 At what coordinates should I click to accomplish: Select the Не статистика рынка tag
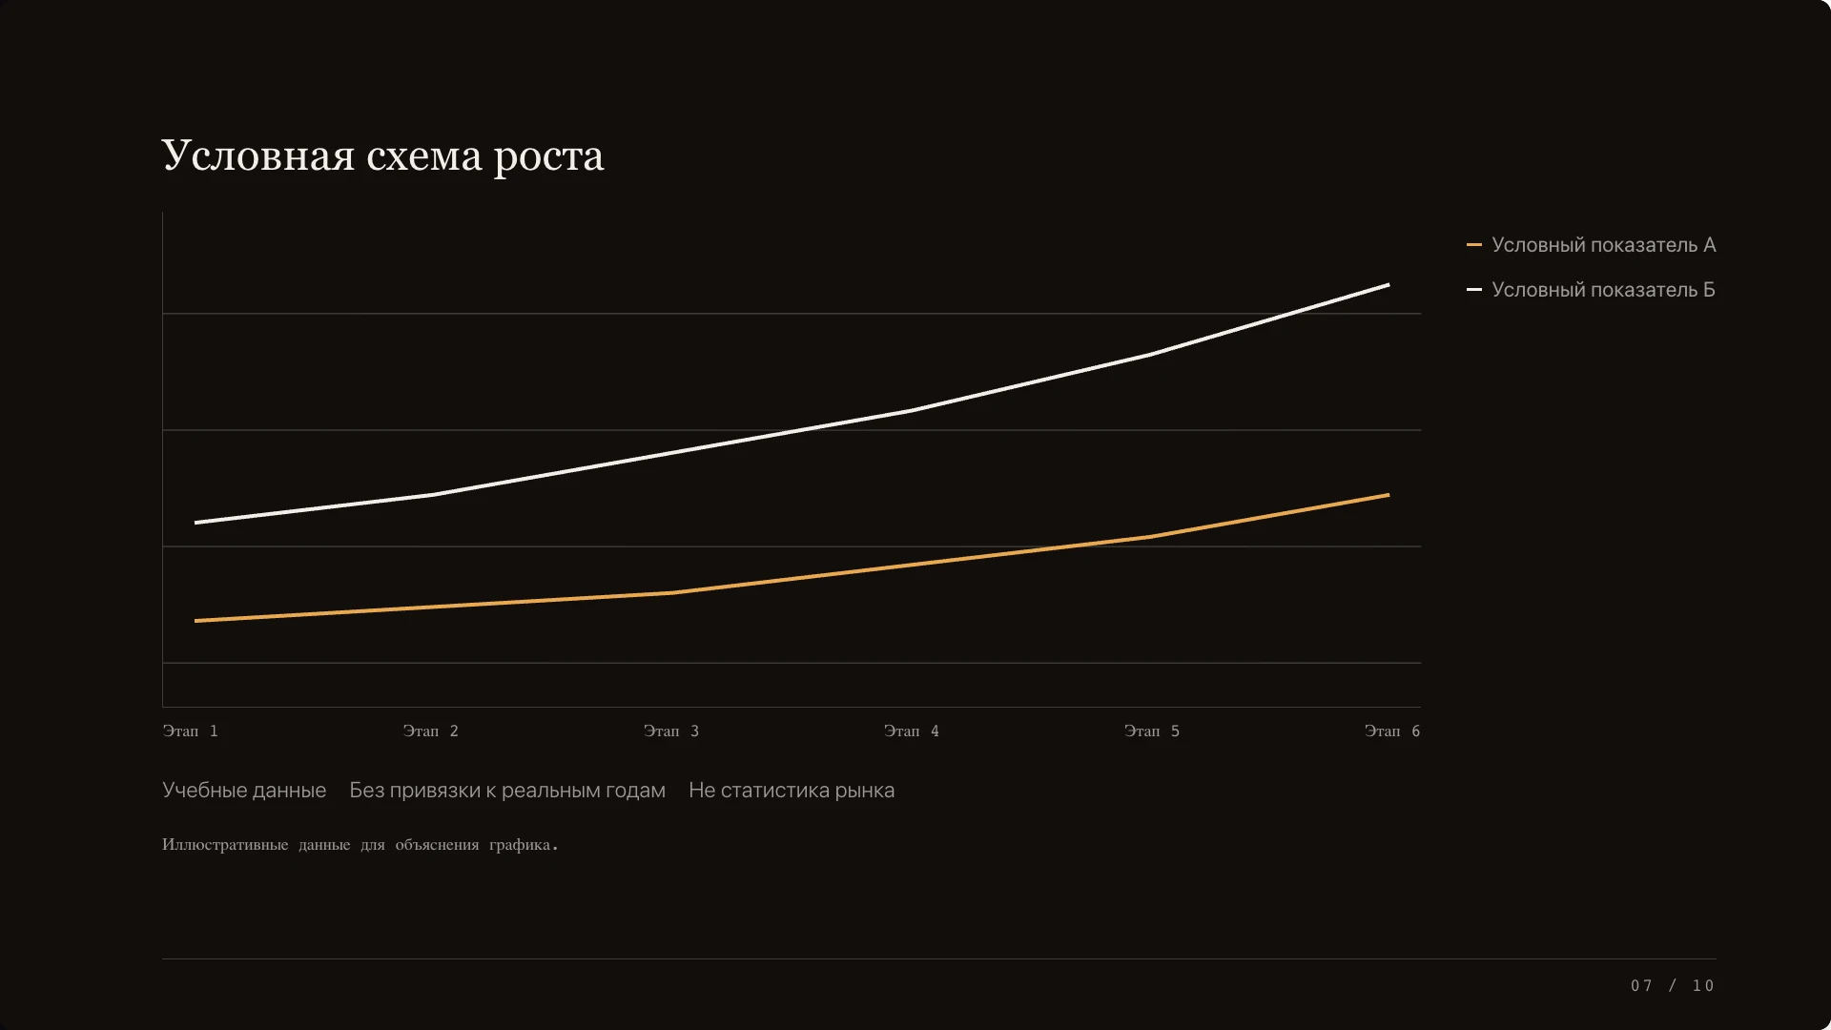(x=792, y=791)
